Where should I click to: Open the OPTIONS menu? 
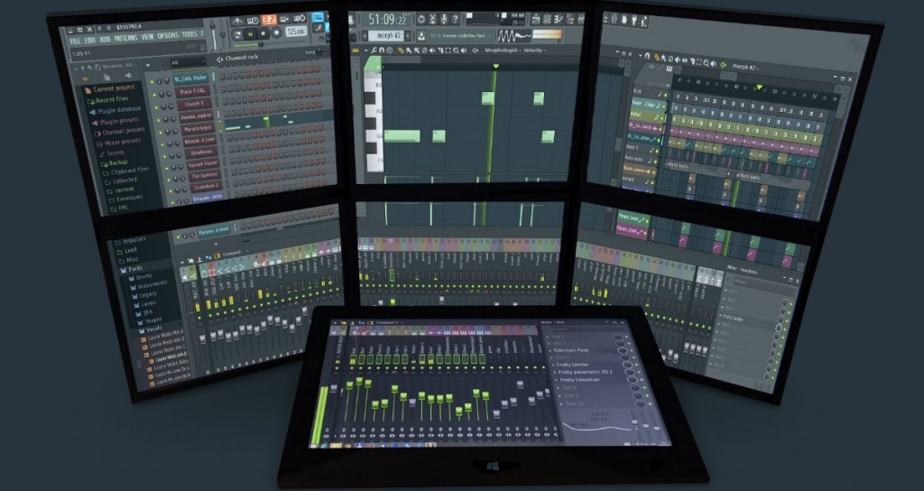point(168,36)
